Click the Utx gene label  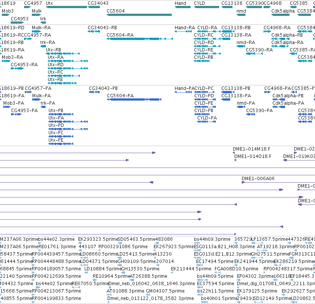click(50, 3)
